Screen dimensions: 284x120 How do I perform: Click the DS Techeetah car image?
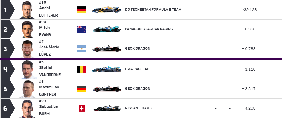106,10
